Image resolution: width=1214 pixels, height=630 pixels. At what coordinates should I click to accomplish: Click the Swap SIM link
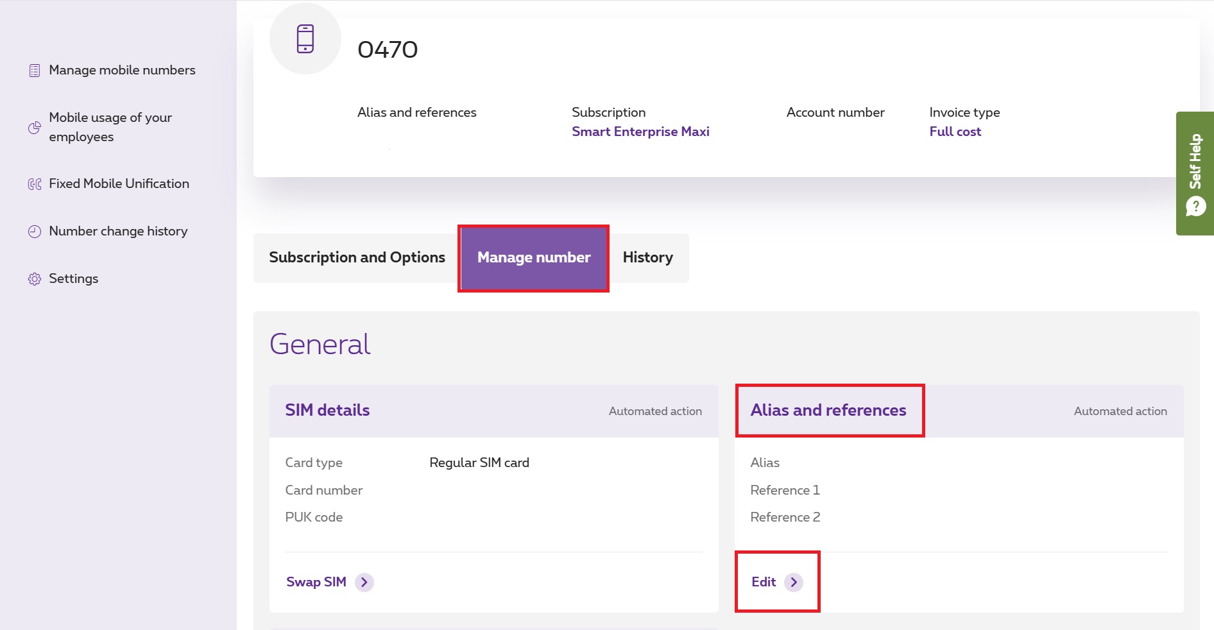(x=316, y=582)
